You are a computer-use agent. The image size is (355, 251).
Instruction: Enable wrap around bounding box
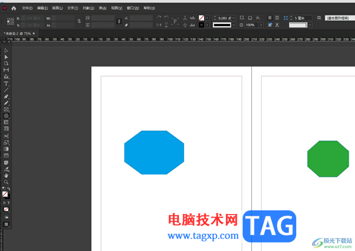pyautogui.click(x=277, y=18)
